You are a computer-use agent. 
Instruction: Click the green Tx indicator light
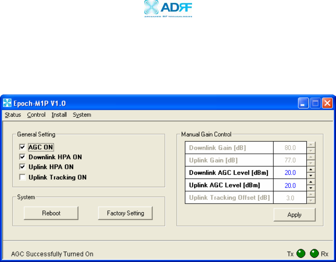pos(301,254)
